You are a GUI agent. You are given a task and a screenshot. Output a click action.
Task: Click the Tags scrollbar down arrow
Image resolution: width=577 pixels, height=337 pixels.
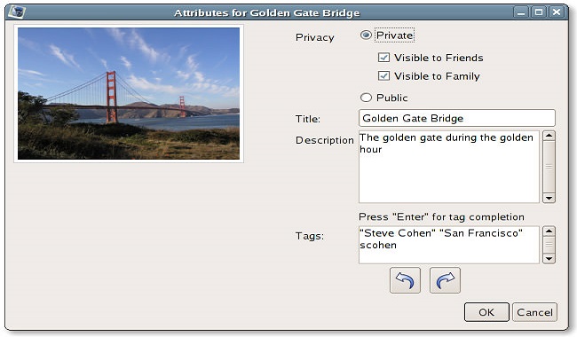[549, 259]
